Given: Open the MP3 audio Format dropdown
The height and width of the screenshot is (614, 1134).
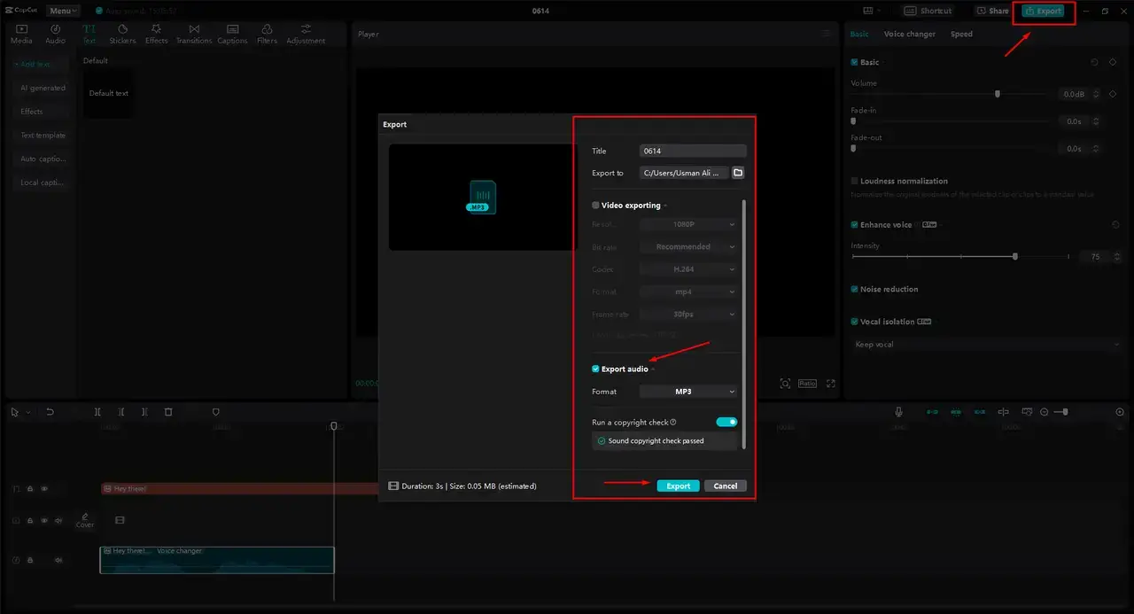Looking at the screenshot, I should [x=689, y=391].
